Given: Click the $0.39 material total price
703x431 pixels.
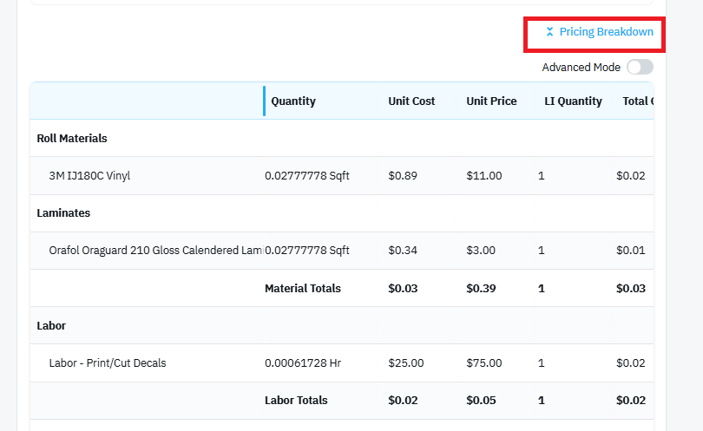Looking at the screenshot, I should 481,289.
